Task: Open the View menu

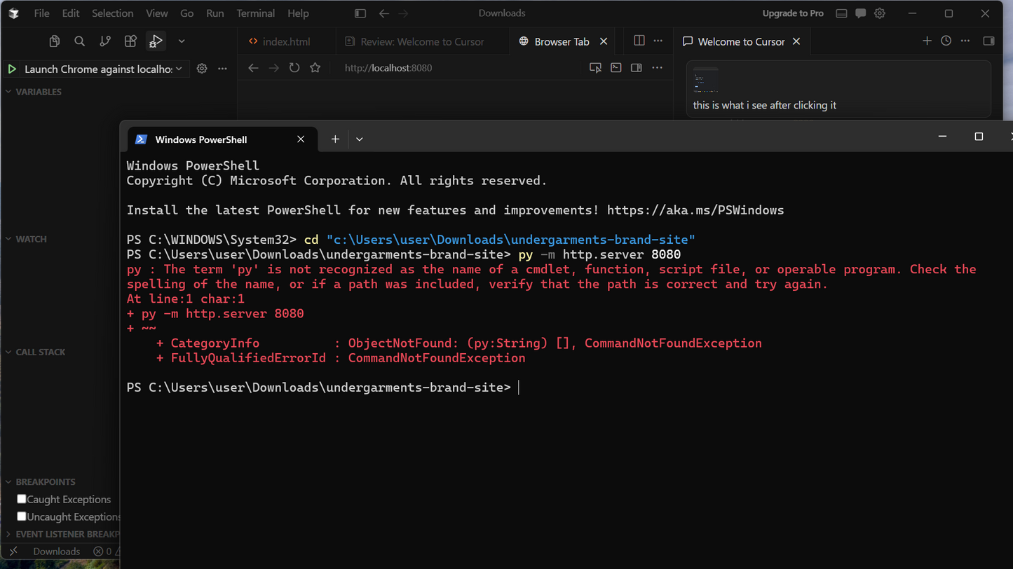Action: pyautogui.click(x=157, y=13)
